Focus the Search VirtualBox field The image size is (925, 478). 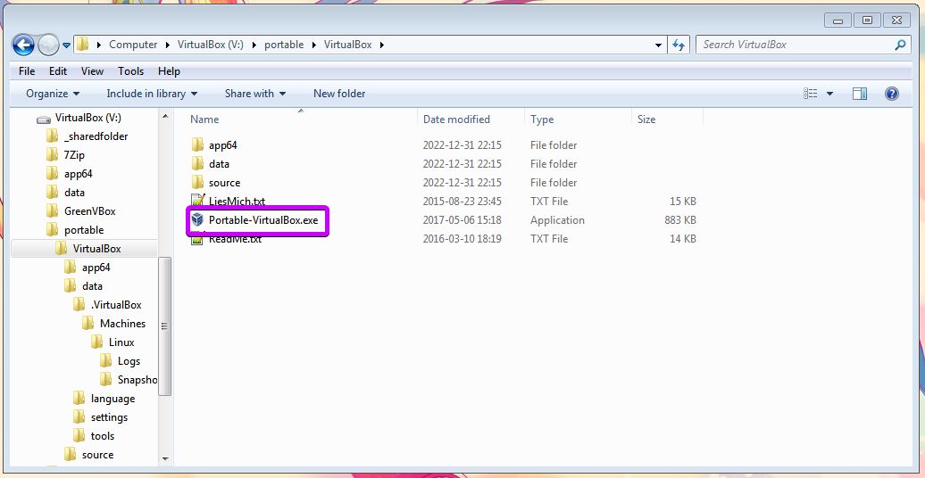click(796, 45)
